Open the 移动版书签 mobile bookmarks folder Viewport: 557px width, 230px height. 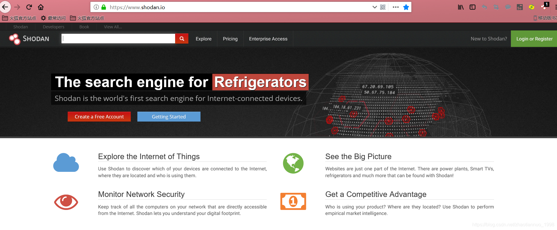pos(545,18)
